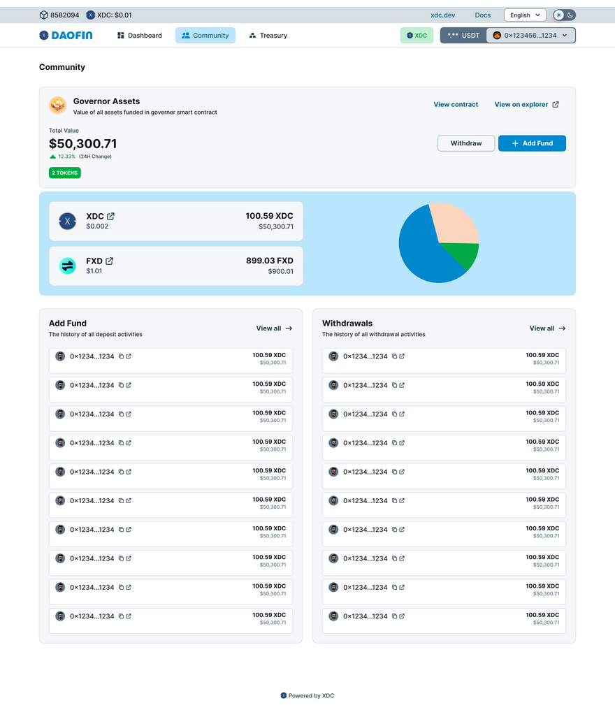Open the Treasury tab
The width and height of the screenshot is (615, 710).
pos(268,35)
